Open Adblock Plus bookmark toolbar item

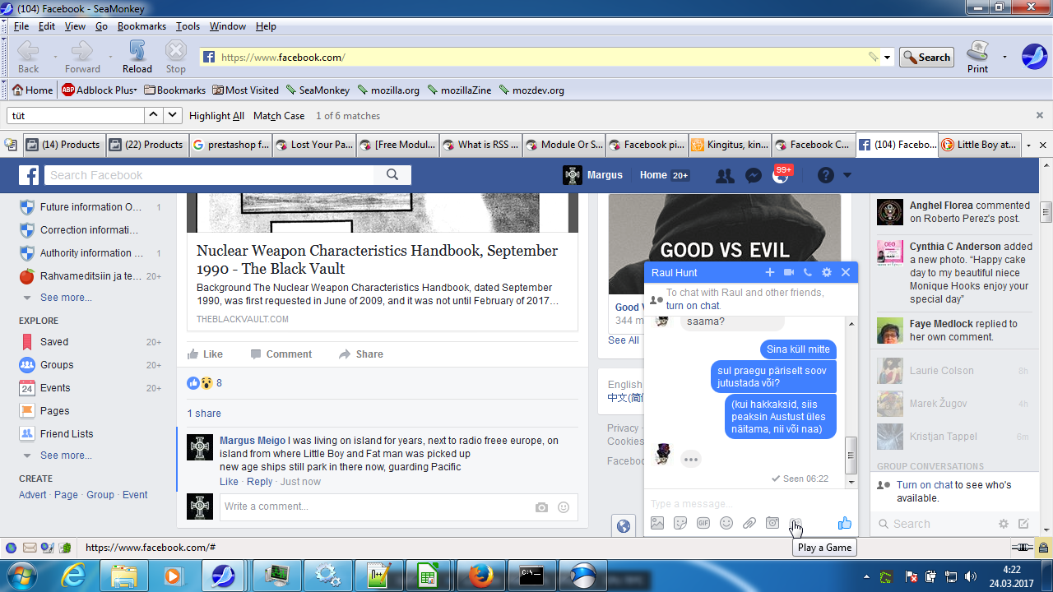coord(100,90)
